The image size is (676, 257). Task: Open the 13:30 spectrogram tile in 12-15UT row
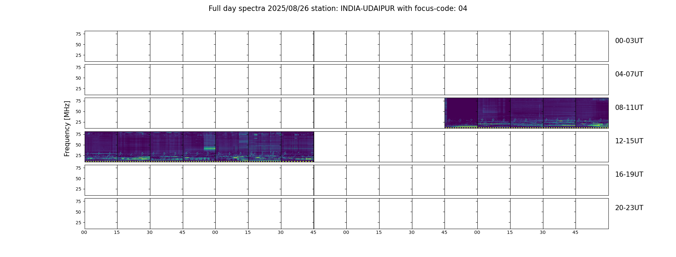[x=297, y=146]
